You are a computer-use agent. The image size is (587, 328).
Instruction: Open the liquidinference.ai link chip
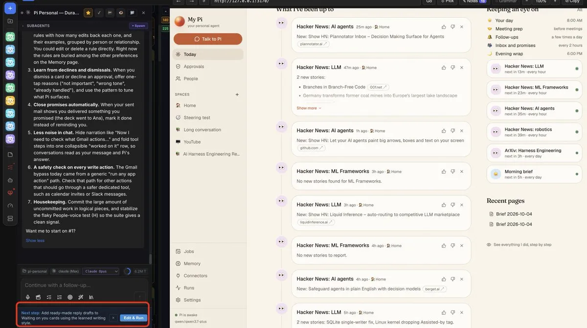coord(316,222)
